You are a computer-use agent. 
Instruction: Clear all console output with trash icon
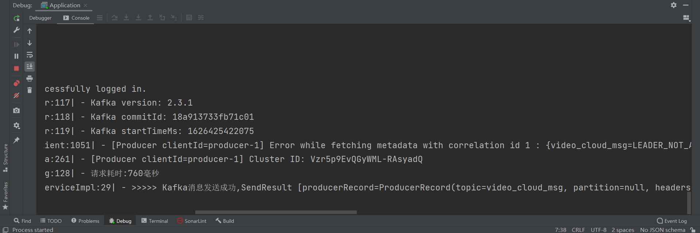(x=30, y=90)
